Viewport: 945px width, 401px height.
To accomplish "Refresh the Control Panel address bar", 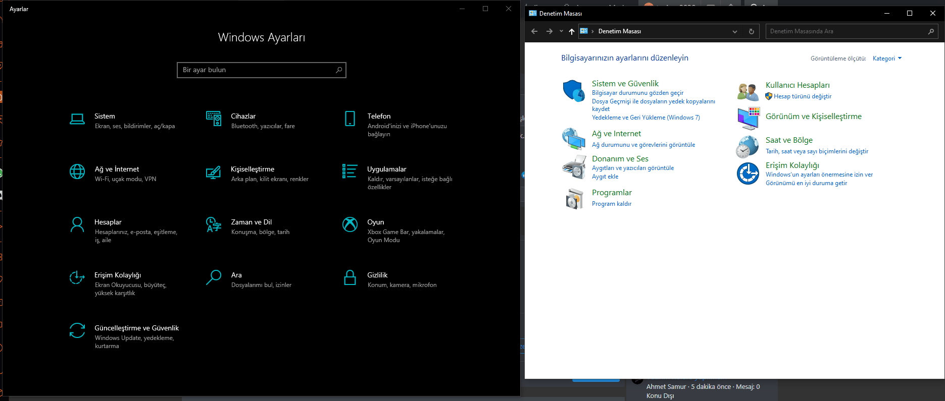I will [x=752, y=31].
